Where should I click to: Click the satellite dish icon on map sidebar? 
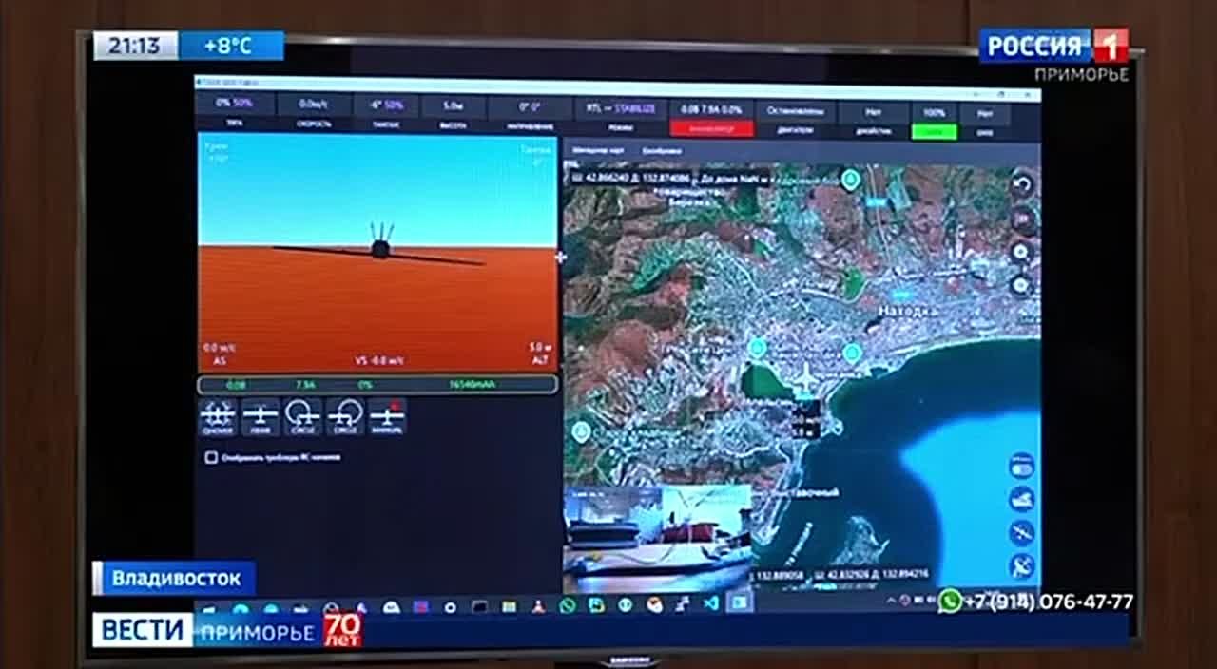1021,564
